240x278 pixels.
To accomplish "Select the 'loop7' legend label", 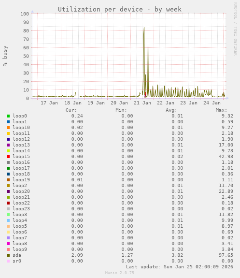I will pyautogui.click(x=20, y=238).
